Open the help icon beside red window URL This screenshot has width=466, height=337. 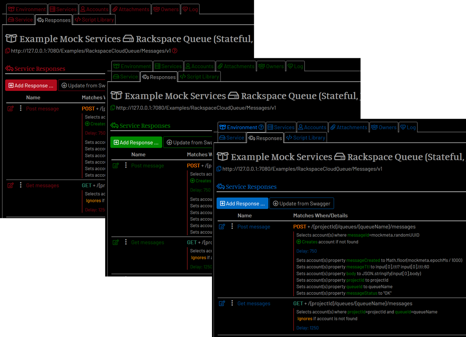[x=175, y=51]
